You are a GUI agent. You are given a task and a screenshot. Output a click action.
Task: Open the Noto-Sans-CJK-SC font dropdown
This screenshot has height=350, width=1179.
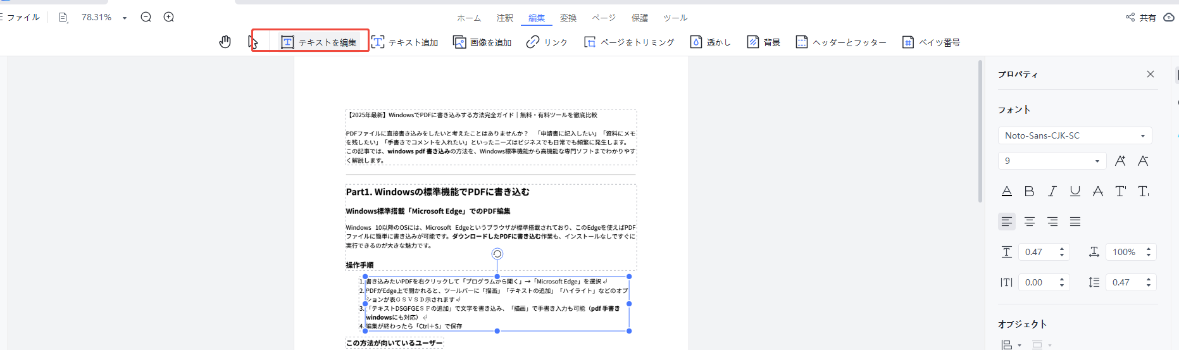pos(1075,135)
